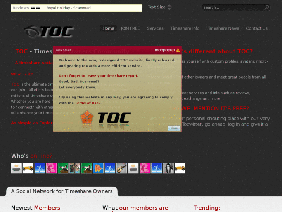Viewport: 282px width, 212px height.
Task: Increase text size with up arrow
Action: pos(169,5)
